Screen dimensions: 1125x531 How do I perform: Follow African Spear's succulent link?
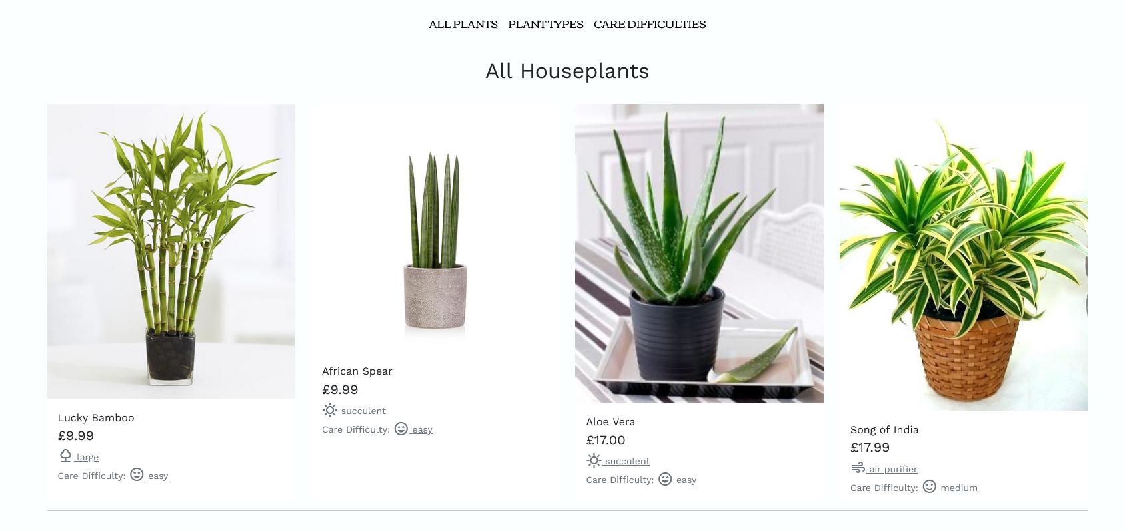pyautogui.click(x=363, y=411)
